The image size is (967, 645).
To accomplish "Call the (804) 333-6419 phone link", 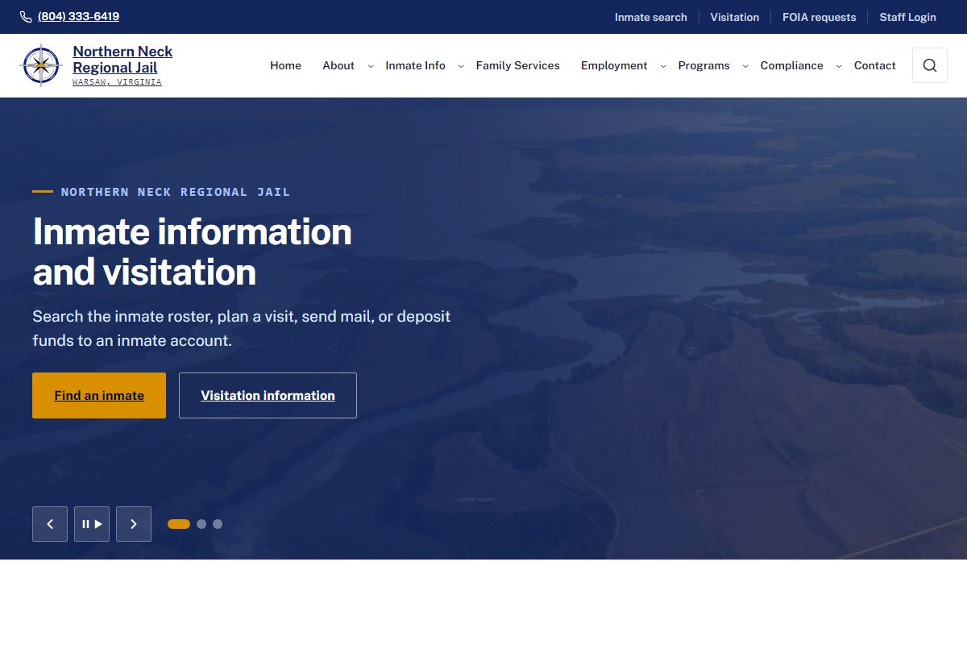I will coord(78,16).
